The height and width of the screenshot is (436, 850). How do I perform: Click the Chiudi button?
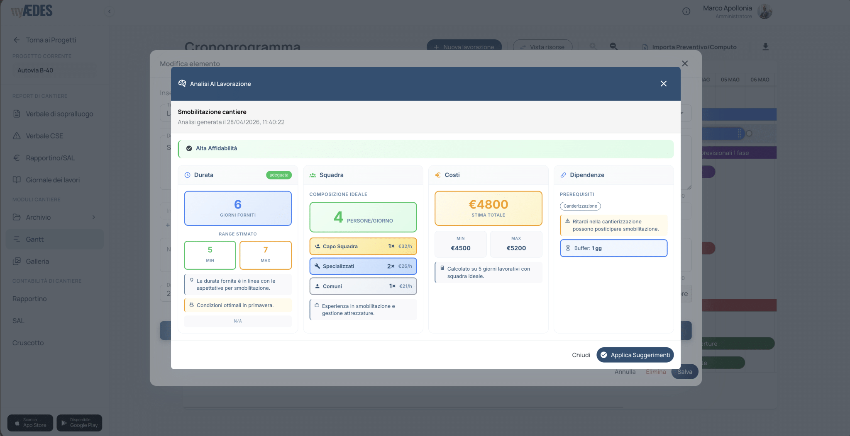click(581, 355)
